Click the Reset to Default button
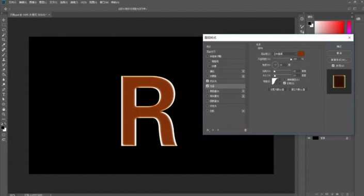The image size is (364, 196). (298, 89)
